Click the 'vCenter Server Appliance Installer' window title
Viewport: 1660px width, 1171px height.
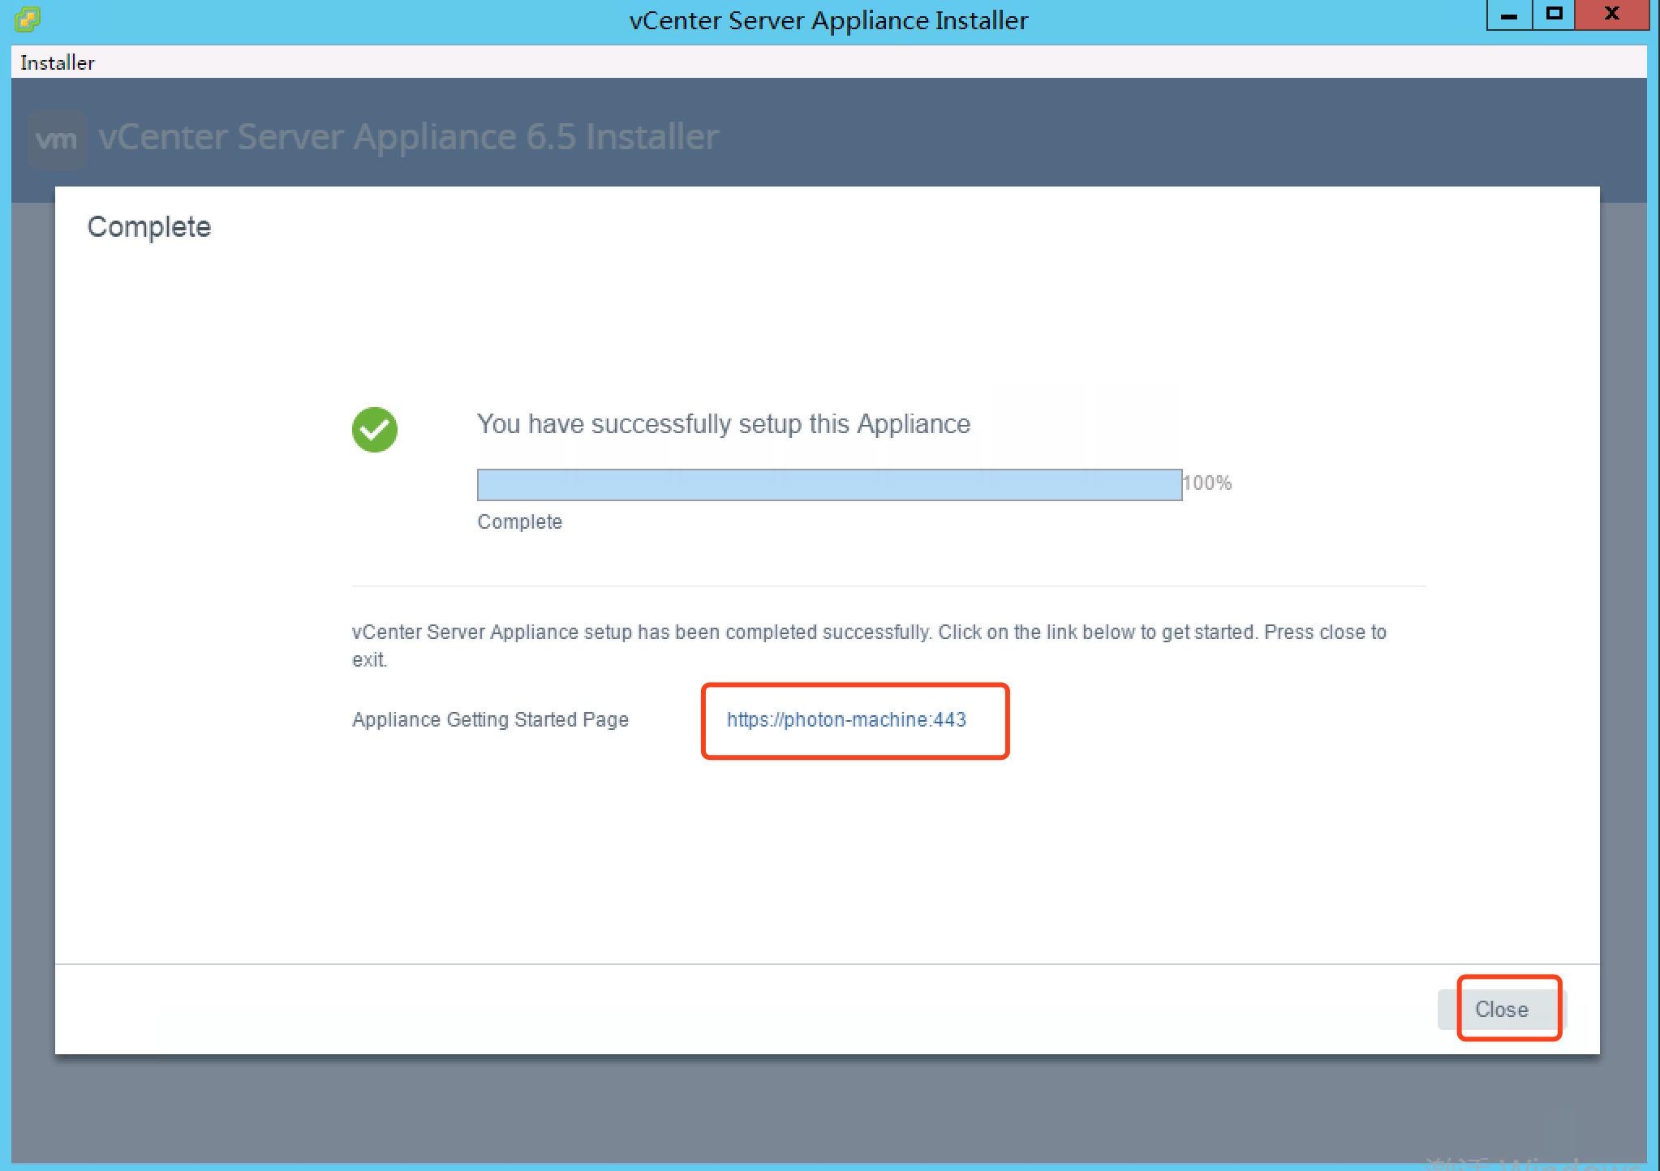click(828, 20)
